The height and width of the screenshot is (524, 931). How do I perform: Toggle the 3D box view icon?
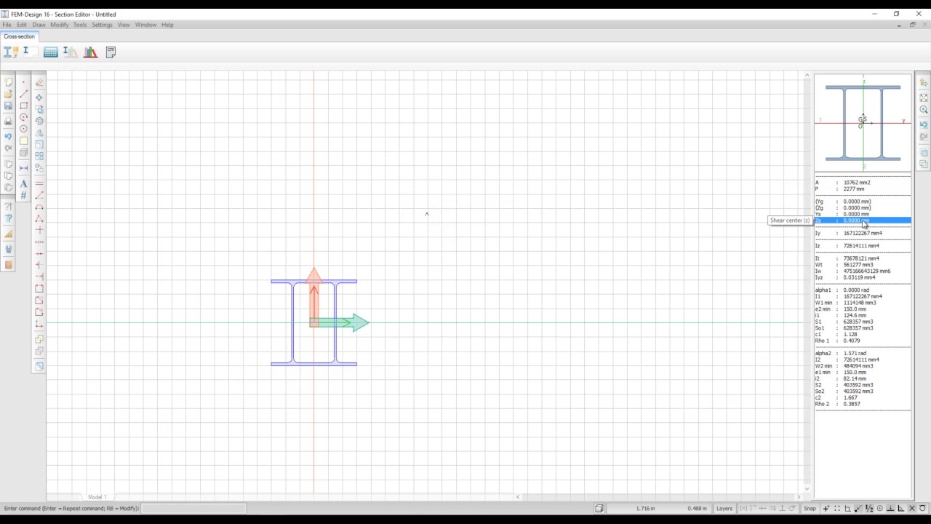599,508
